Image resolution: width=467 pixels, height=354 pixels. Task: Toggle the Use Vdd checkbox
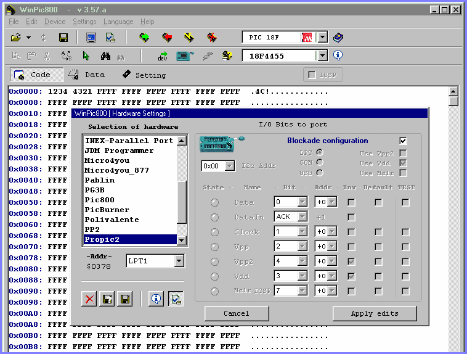[403, 163]
